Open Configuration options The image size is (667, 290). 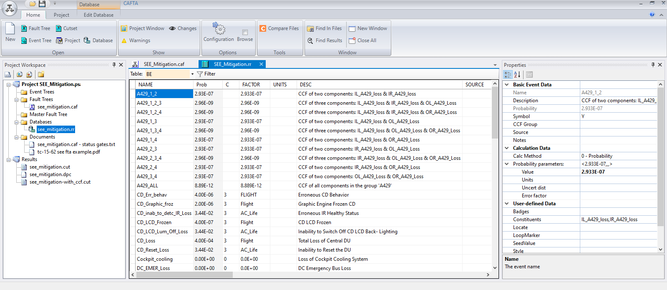219,32
